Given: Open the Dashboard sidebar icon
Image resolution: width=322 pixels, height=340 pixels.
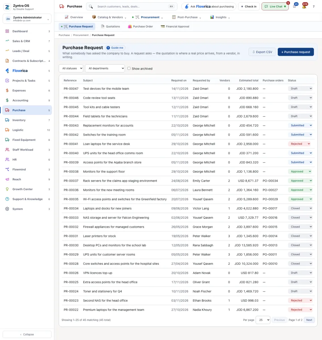Looking at the screenshot, I should click(7, 31).
